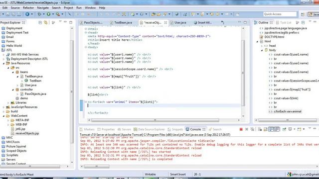Click the Sort icon in Outline toolbar

298,22
